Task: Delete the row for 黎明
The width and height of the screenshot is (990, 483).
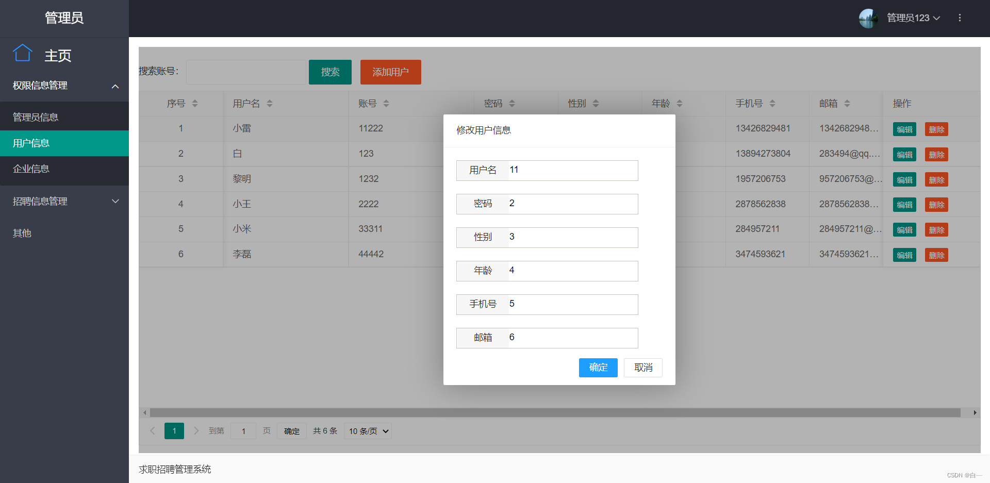Action: pyautogui.click(x=936, y=180)
